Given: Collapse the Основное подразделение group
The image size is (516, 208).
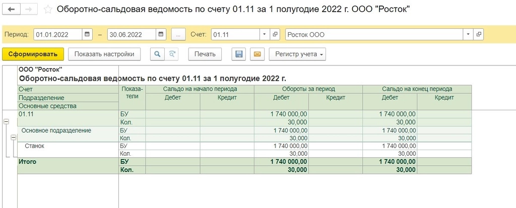Looking at the screenshot, I should coord(13,137).
